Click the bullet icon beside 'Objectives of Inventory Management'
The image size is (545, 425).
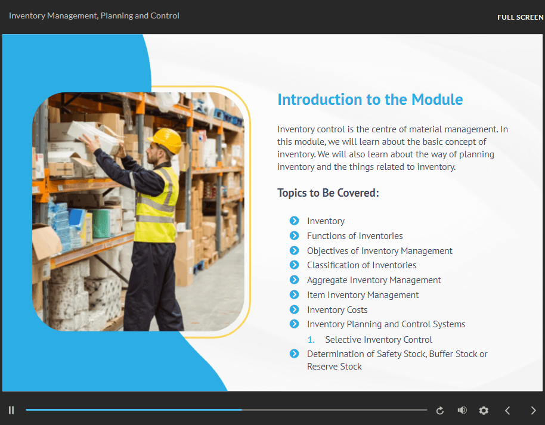point(294,250)
